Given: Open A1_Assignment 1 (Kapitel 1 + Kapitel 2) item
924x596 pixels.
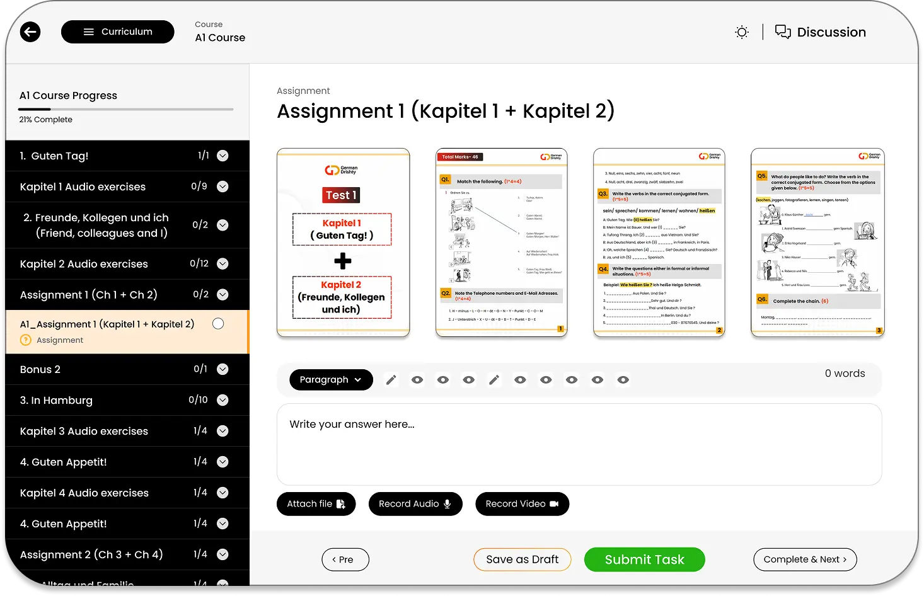Looking at the screenshot, I should click(126, 331).
